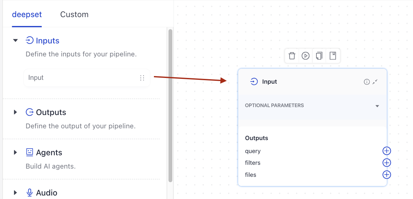Add a connection on the query output
The width and height of the screenshot is (413, 199).
coord(386,151)
